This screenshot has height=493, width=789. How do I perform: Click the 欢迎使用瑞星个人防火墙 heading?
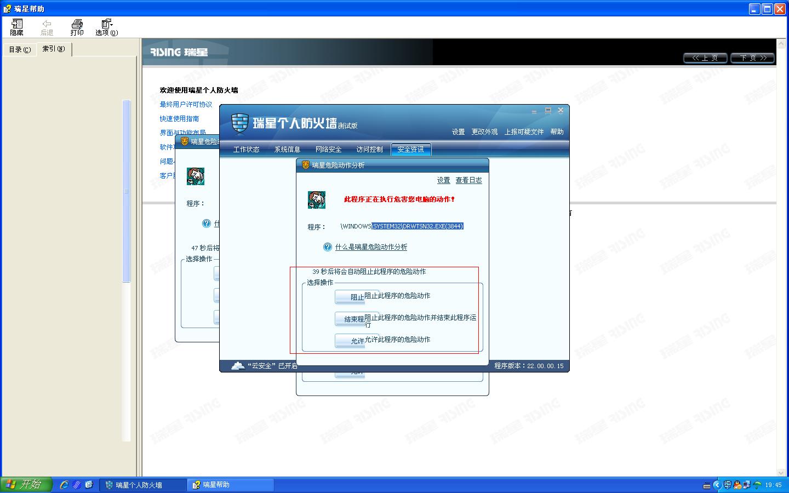[199, 90]
